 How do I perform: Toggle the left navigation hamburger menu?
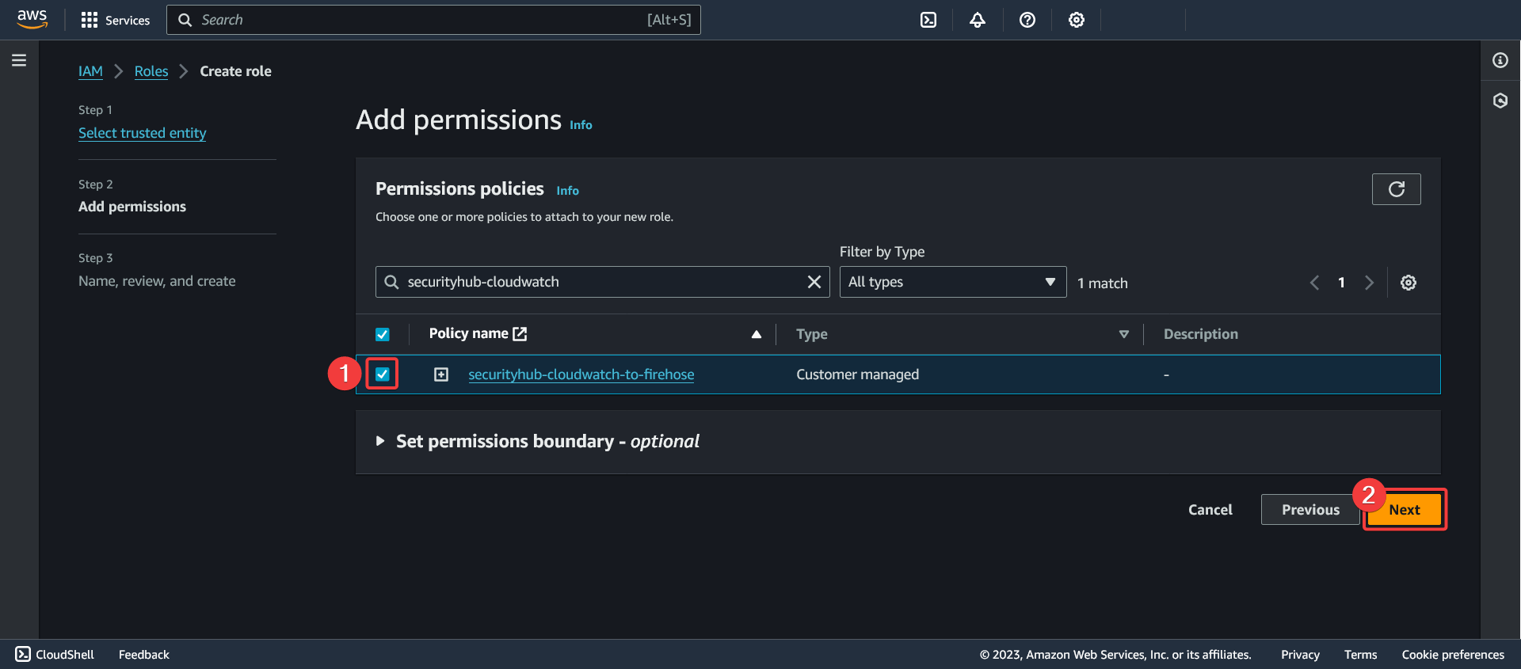point(19,60)
